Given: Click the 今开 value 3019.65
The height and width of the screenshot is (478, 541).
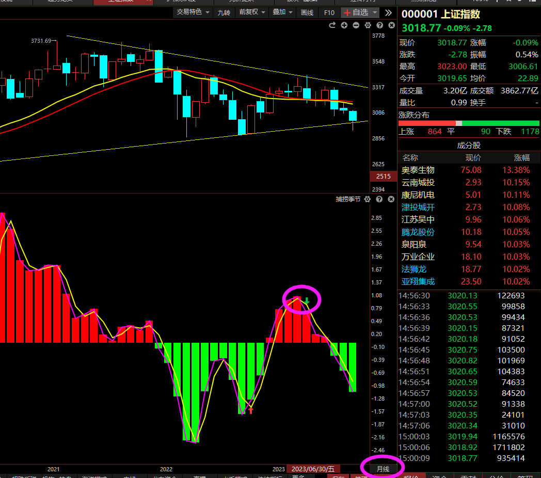Looking at the screenshot, I should pos(452,78).
